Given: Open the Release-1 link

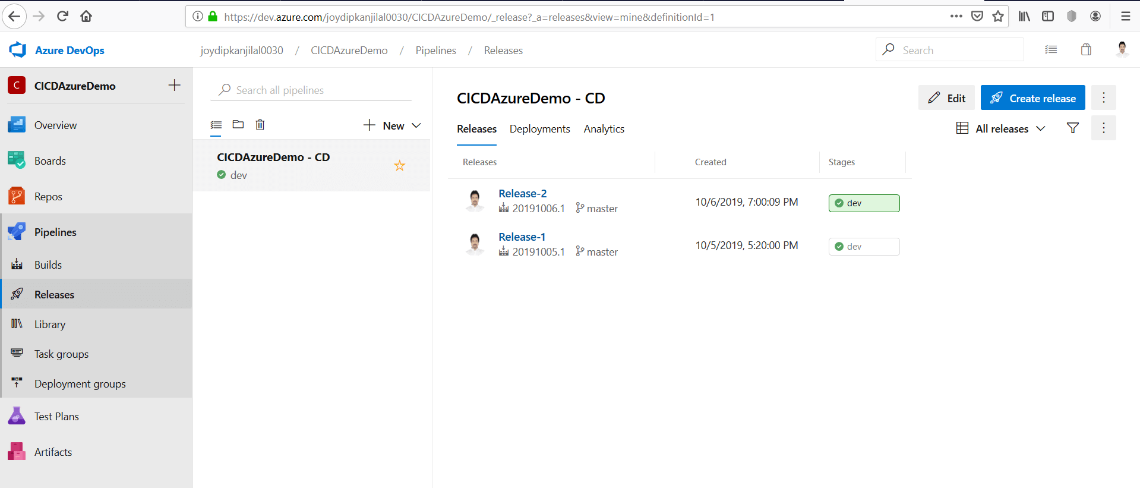Looking at the screenshot, I should pyautogui.click(x=522, y=237).
